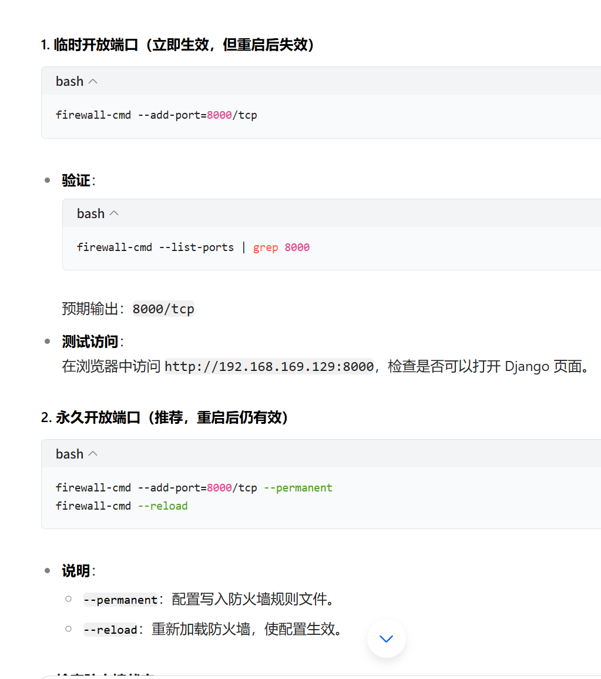Image resolution: width=601 pixels, height=679 pixels.
Task: Click the command firewall-cmd --add-port=8000/tcp in section 1
Action: [156, 115]
